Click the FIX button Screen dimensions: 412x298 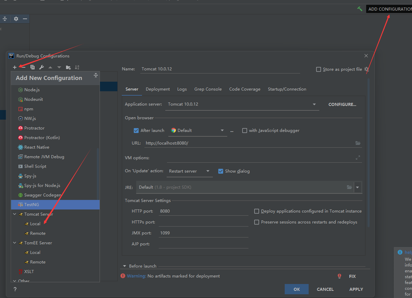352,276
